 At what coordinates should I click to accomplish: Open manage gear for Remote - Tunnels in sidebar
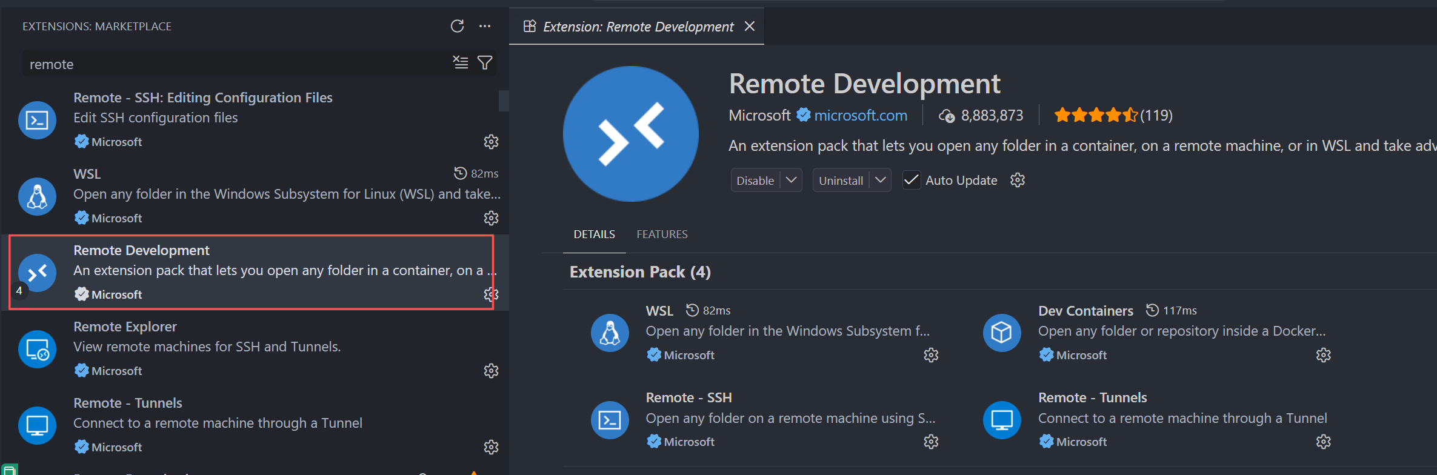click(491, 447)
